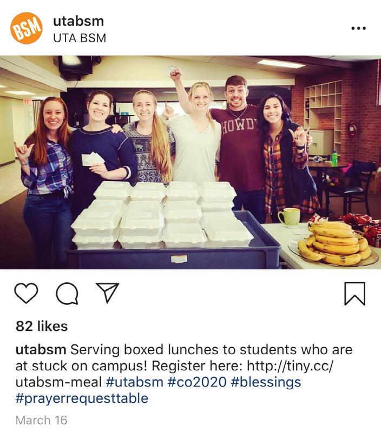Open the utabsm username in the header
The image size is (381, 439).
click(x=78, y=21)
